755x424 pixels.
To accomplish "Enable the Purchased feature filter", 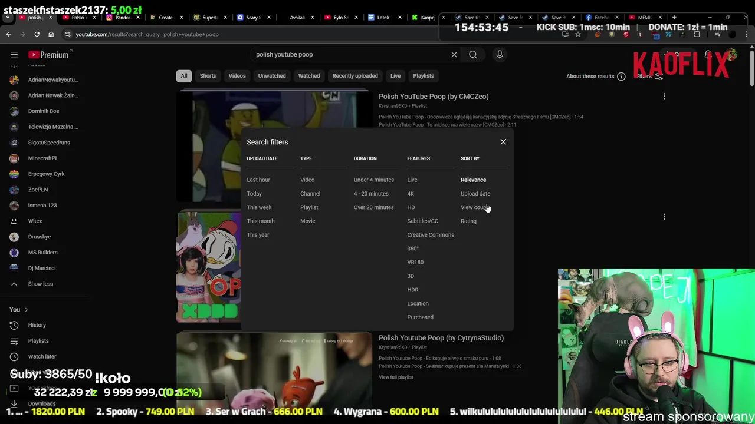I will click(420, 317).
